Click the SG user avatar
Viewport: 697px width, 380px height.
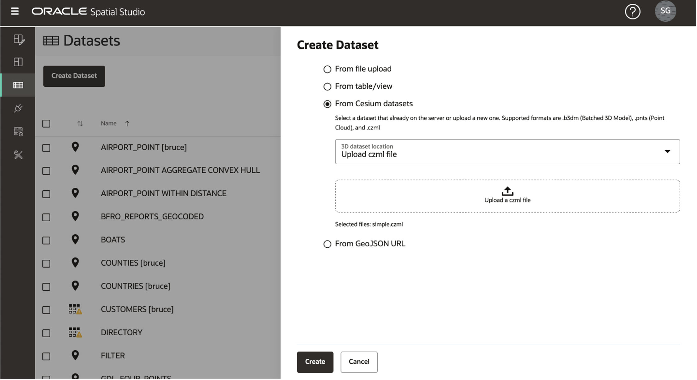(x=665, y=11)
